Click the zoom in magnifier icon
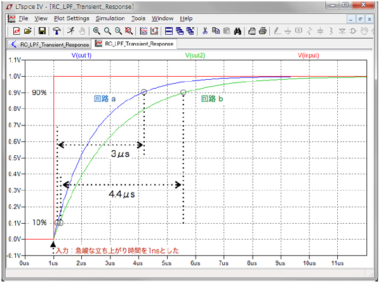The width and height of the screenshot is (381, 282). click(x=96, y=30)
